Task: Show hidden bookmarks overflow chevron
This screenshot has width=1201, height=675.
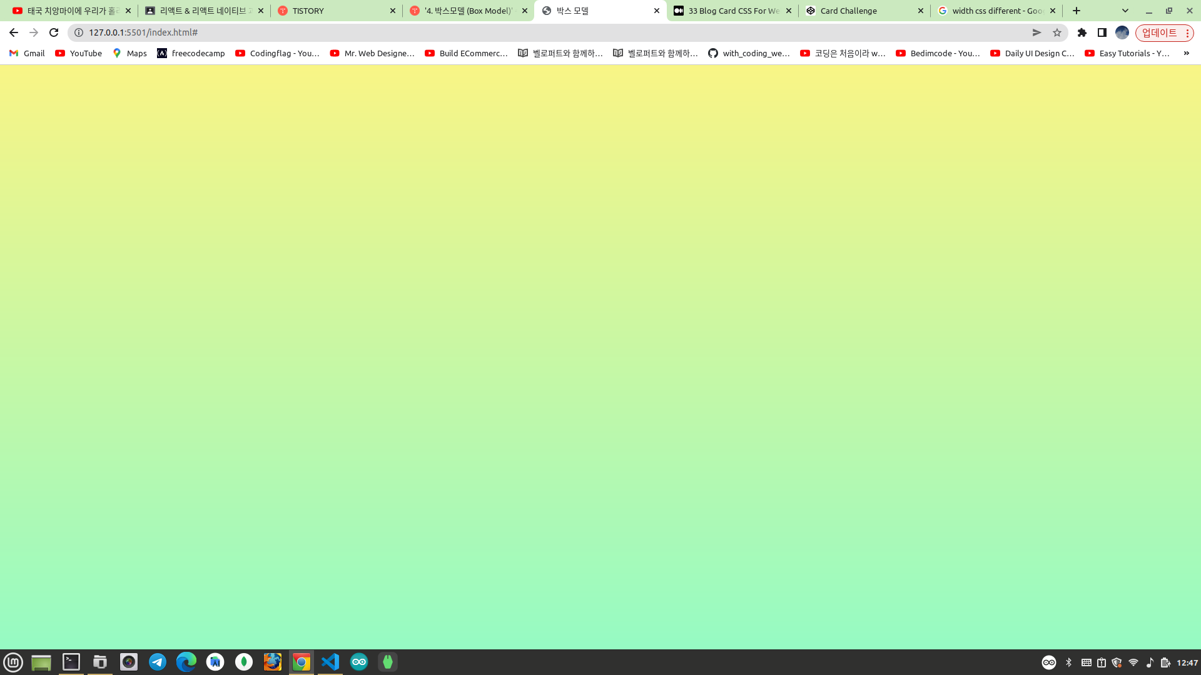Action: [x=1186, y=53]
